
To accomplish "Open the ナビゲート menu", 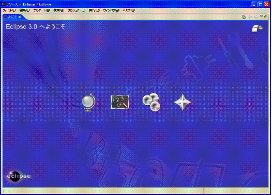I will pyautogui.click(x=42, y=10).
